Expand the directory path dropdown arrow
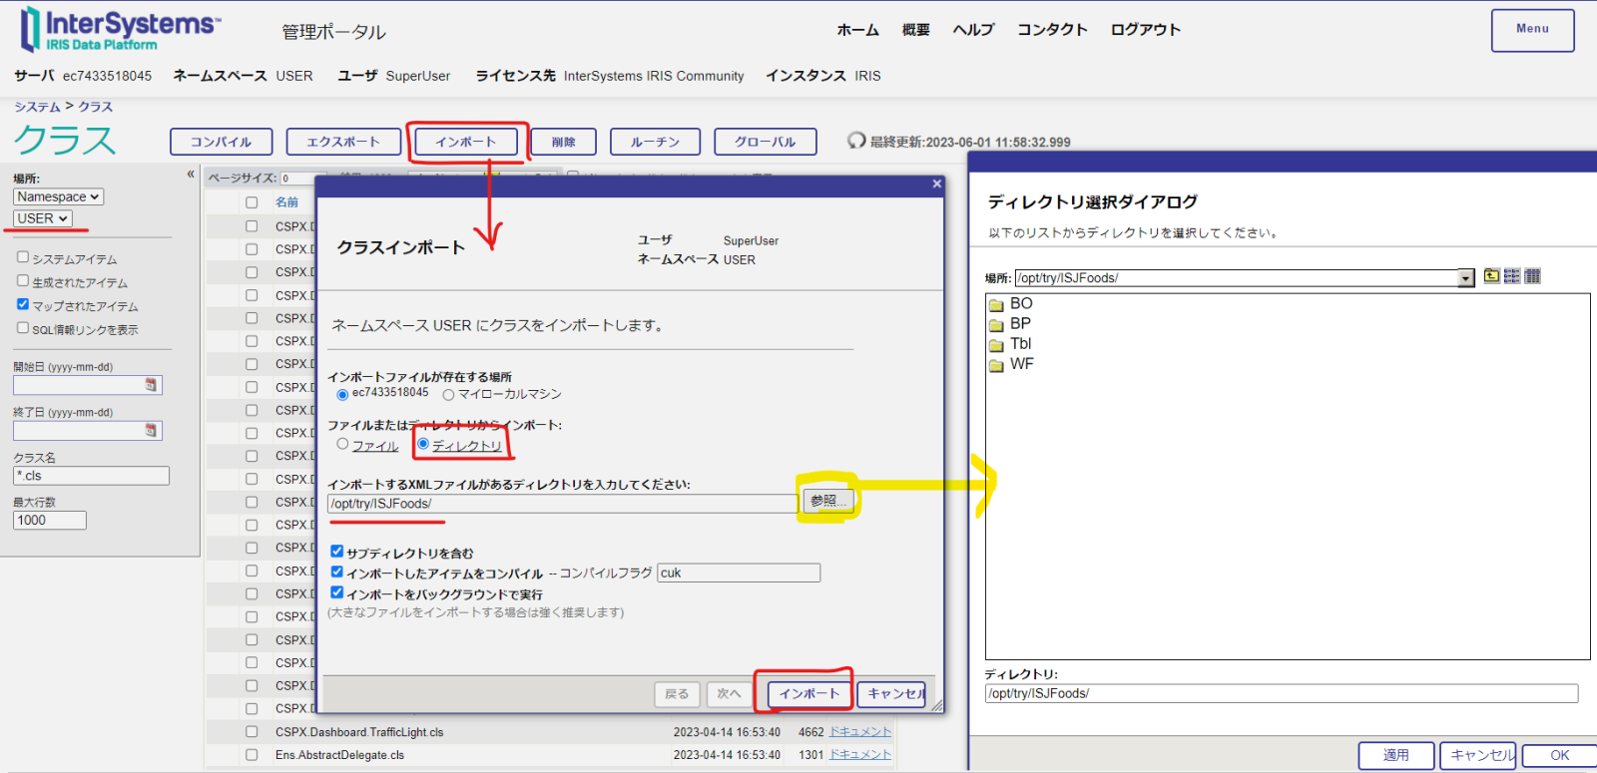1597x773 pixels. [1465, 278]
